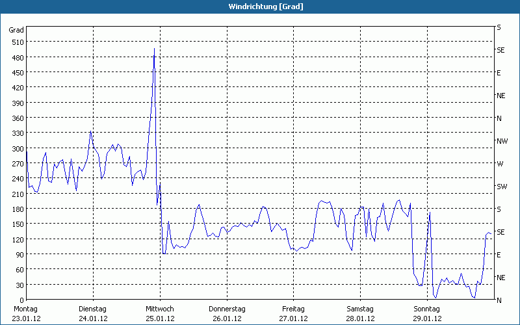Select the S compass label level with 180
520x325 pixels.
coord(499,209)
